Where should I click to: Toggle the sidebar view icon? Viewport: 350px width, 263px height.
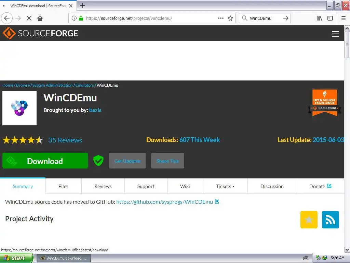pyautogui.click(x=330, y=18)
